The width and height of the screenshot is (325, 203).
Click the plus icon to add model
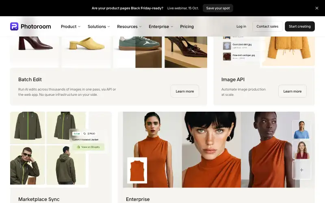(301, 170)
